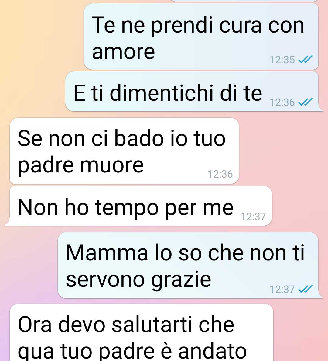Image resolution: width=328 pixels, height=361 pixels.
Task: Tap the 'Se non ci bado io tuo padre muore' message
Action: click(124, 151)
